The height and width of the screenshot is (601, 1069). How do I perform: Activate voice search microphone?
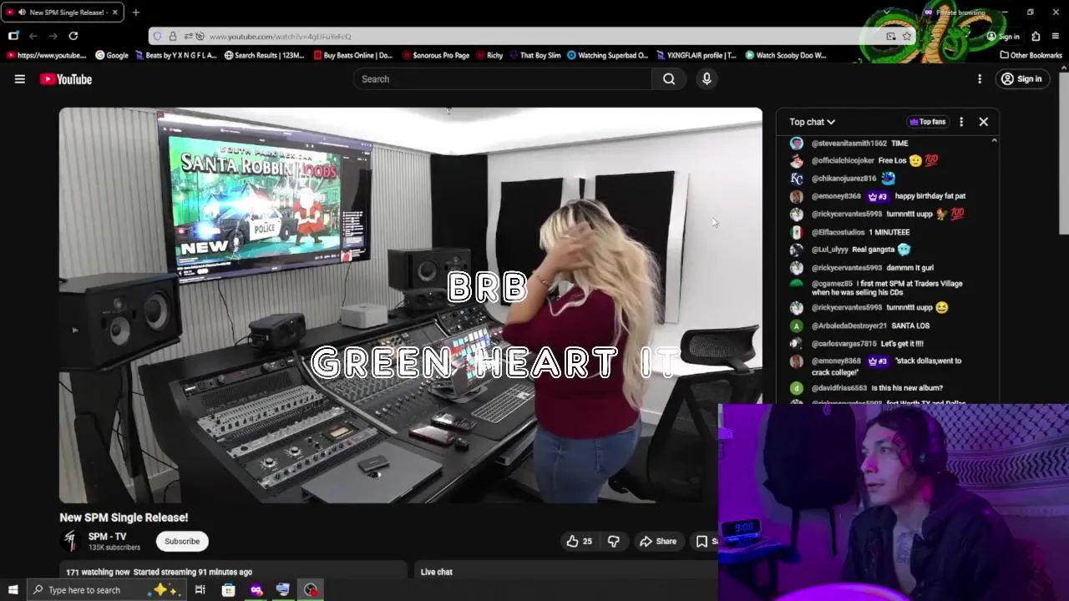(x=707, y=78)
